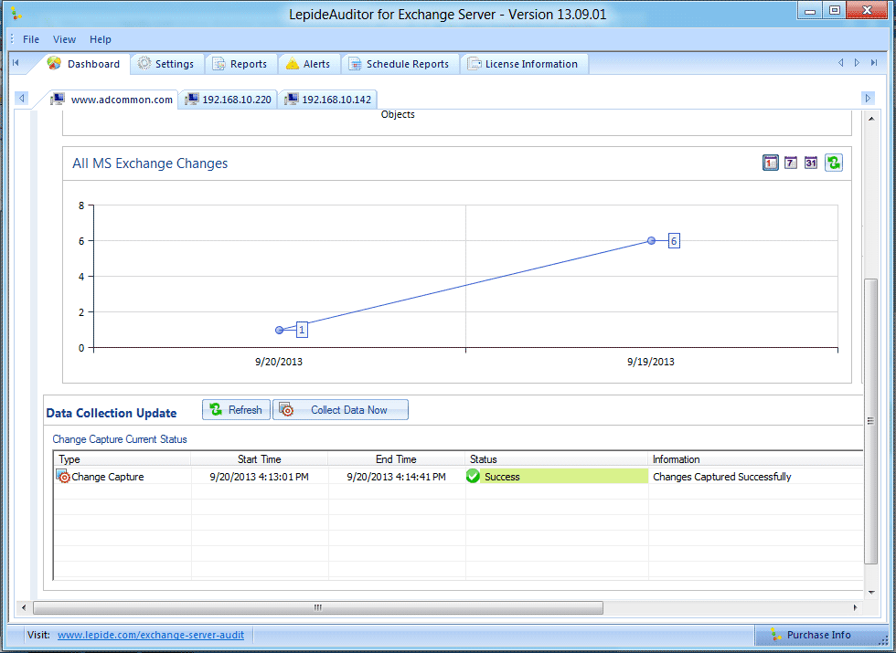This screenshot has width=896, height=653.
Task: Click the horizontal scrollbar right arrow
Action: (x=856, y=607)
